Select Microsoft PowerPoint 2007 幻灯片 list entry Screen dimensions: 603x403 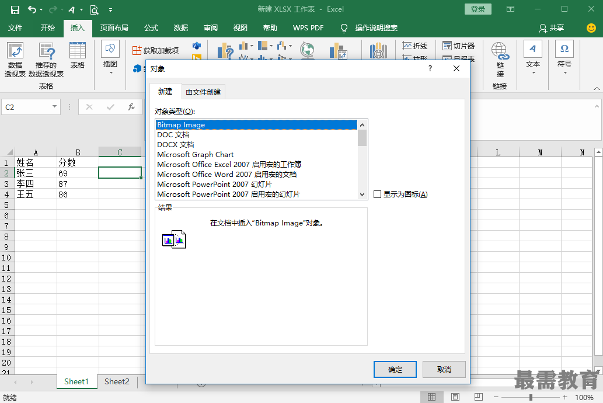(256, 185)
